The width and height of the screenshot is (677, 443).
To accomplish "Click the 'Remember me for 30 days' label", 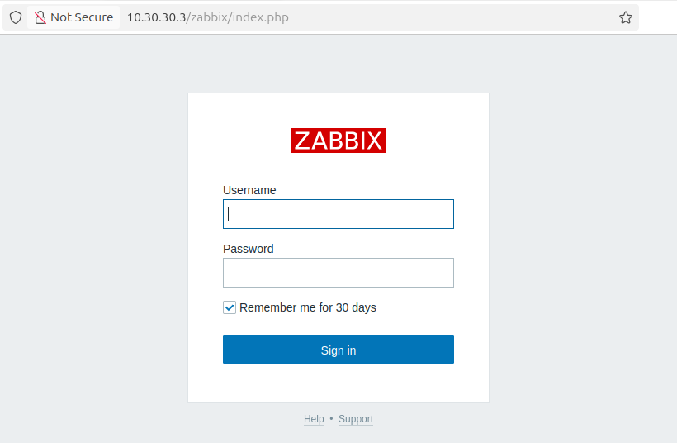I will (308, 307).
